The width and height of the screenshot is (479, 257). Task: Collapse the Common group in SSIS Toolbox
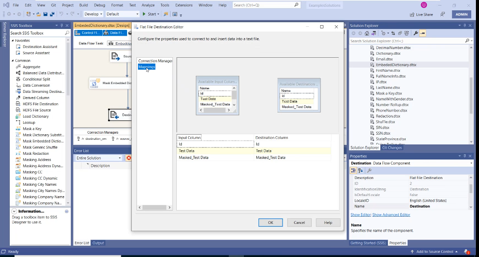13,60
